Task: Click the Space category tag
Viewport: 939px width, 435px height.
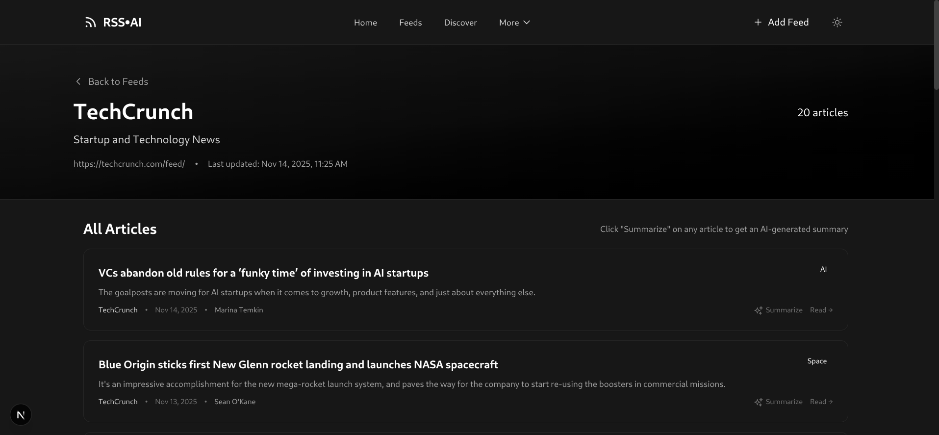Action: coord(817,361)
